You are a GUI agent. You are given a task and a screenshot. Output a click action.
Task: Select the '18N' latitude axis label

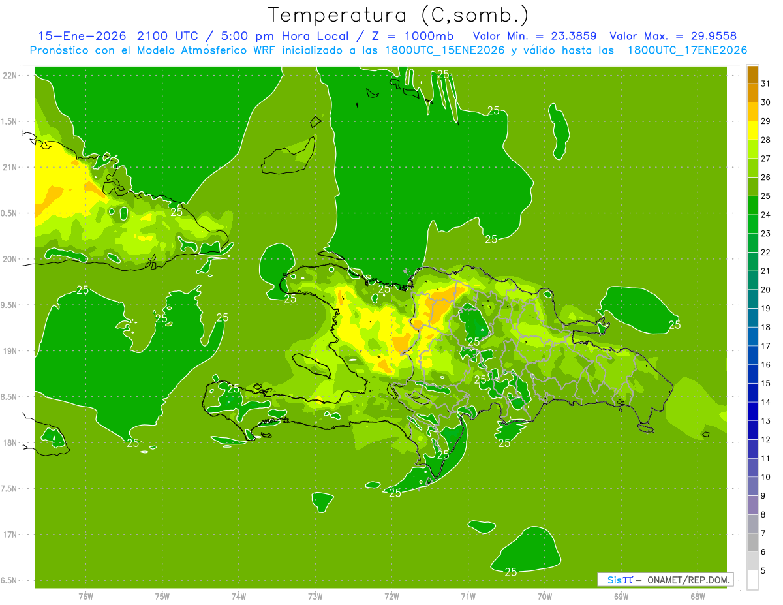tap(11, 442)
